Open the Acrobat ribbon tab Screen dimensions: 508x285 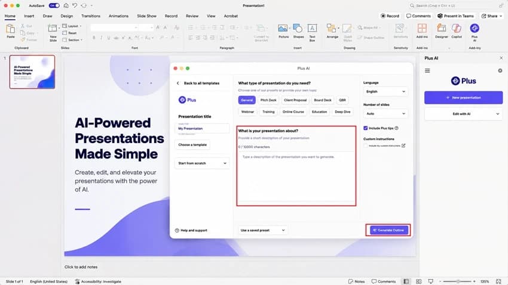231,16
